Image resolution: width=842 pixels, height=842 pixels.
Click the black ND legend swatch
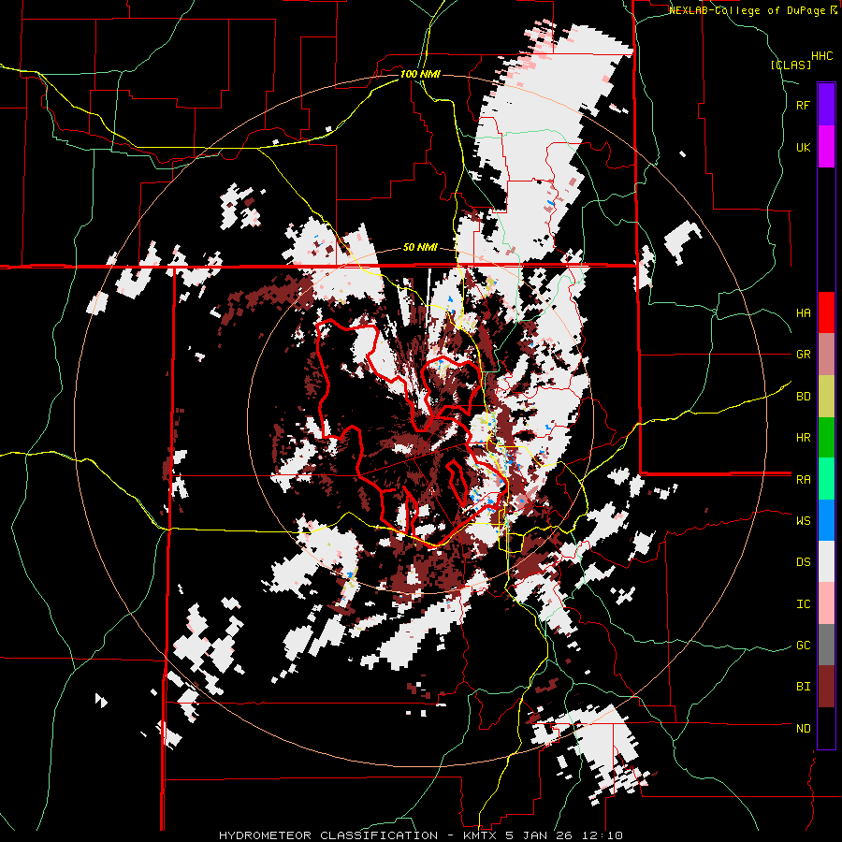[826, 728]
